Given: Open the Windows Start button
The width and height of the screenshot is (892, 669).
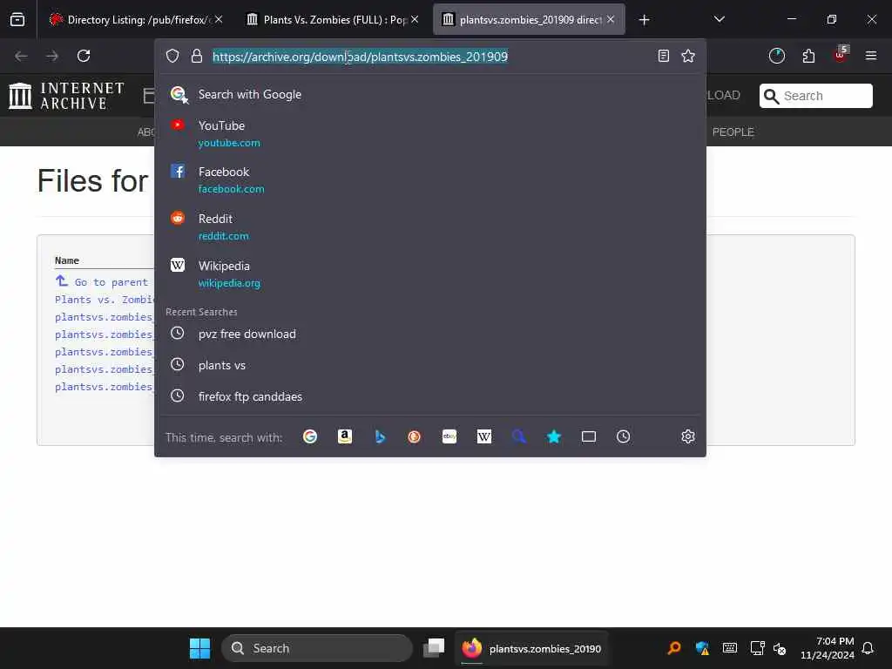Looking at the screenshot, I should point(199,648).
